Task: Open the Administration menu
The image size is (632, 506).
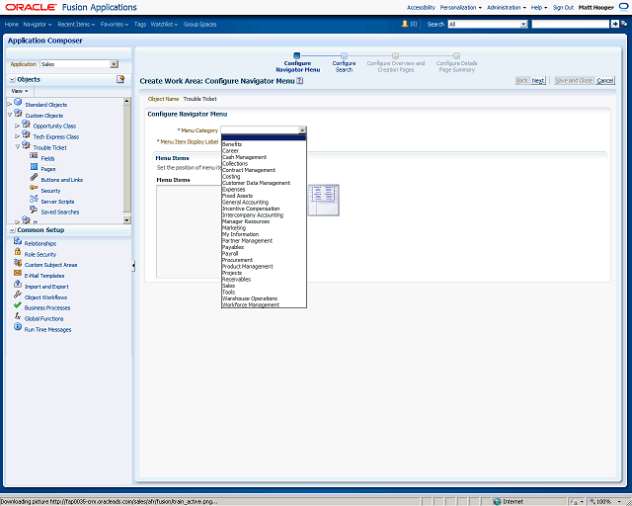Action: [x=507, y=7]
